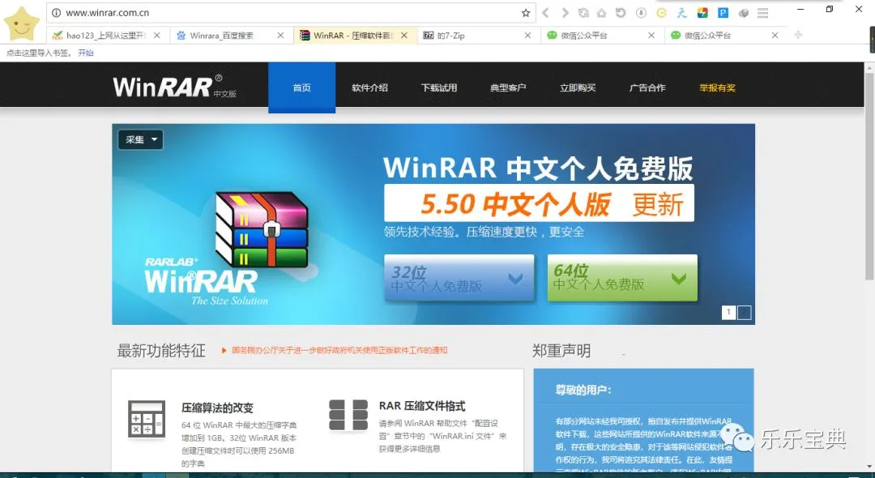Reload the page using the refresh icon
Image resolution: width=875 pixels, height=478 pixels.
(583, 13)
